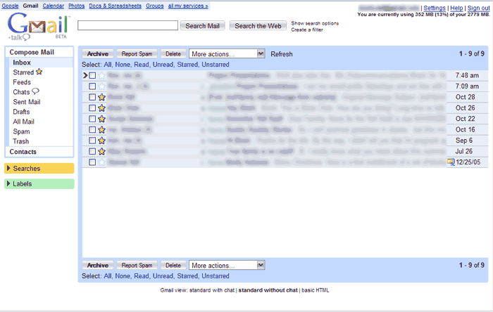Click the chat icon beside 12/25/05 date
493x312 pixels.
451,162
